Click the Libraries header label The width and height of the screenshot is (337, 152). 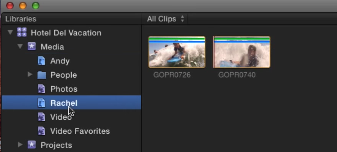click(21, 19)
